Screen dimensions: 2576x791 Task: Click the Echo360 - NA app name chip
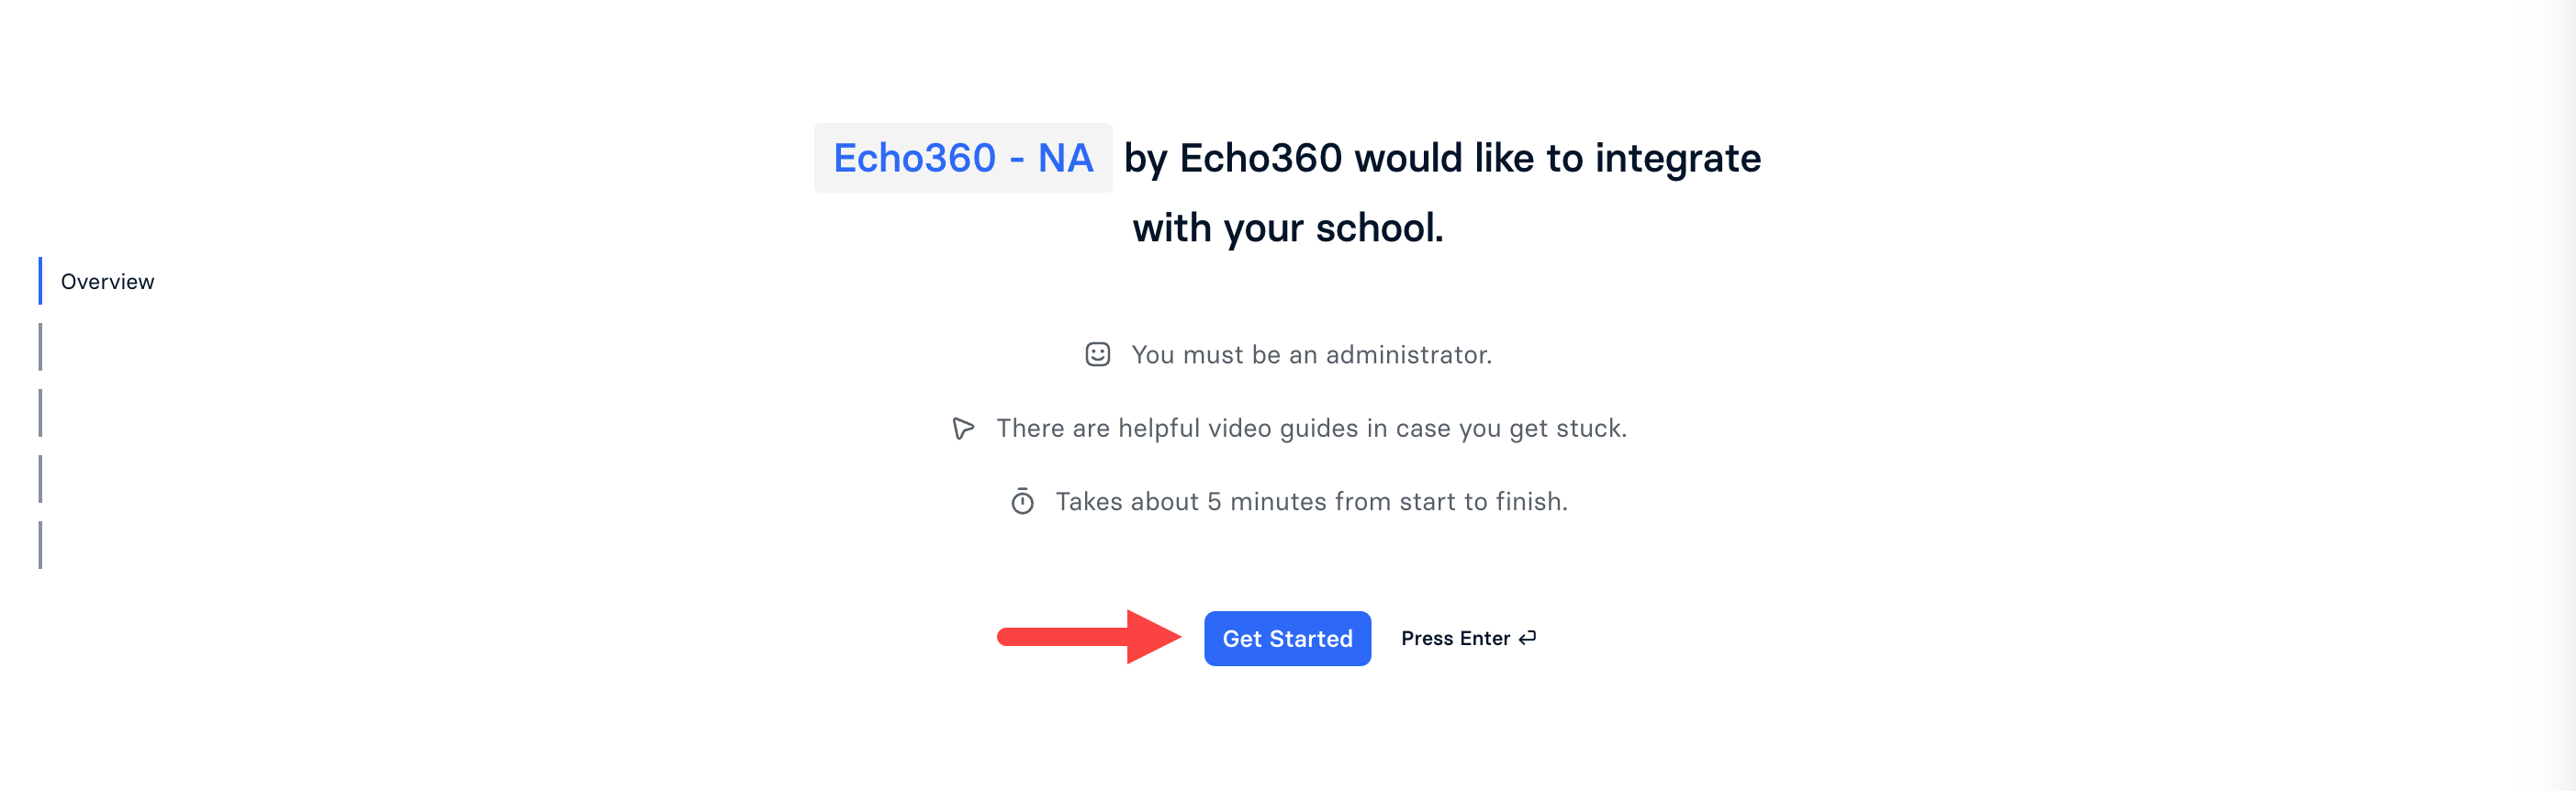click(962, 157)
